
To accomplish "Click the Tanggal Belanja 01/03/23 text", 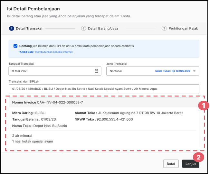I will tap(34, 119).
